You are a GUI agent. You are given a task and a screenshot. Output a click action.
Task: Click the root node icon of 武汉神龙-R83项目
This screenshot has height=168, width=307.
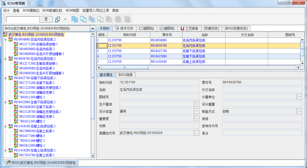click(5, 35)
